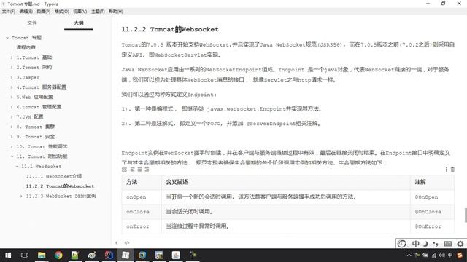Show hidden tray icons via the taskbar chevron
Image resolution: width=467 pixels, height=262 pixels.
[409, 255]
